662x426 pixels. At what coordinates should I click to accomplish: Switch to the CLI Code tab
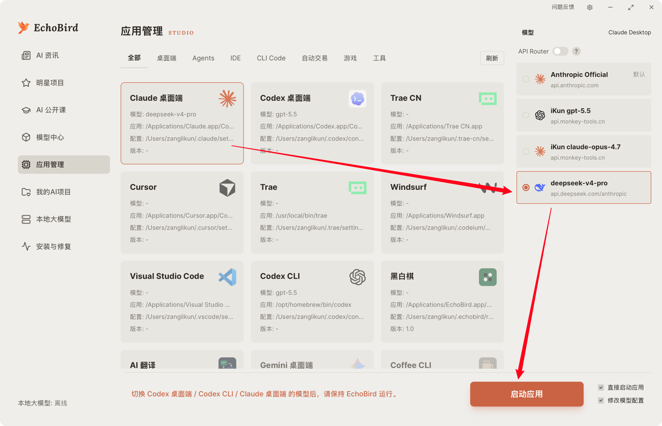[271, 58]
